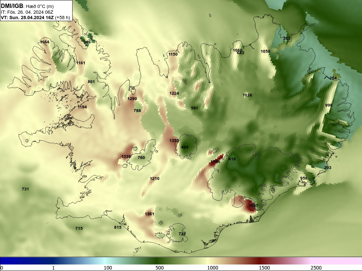Pick the 1194 map value
This screenshot has width=362, height=271.
click(x=82, y=107)
